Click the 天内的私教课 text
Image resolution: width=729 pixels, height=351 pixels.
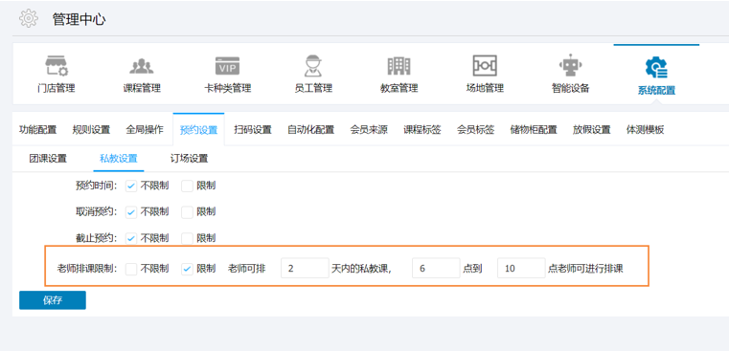[x=360, y=269]
